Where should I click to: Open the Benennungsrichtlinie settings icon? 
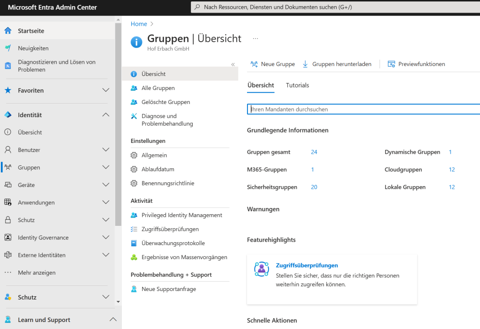[x=135, y=183]
